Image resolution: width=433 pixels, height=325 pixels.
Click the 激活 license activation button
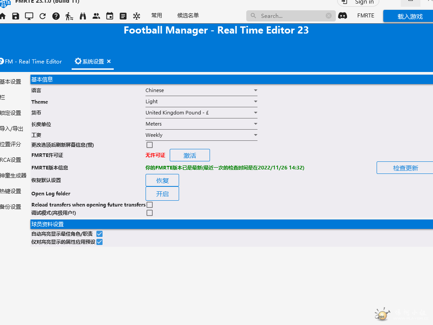click(189, 156)
